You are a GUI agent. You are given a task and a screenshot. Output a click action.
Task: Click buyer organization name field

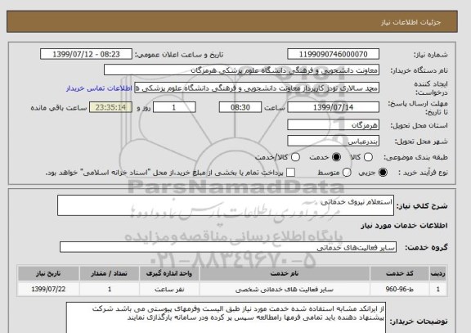point(241,70)
